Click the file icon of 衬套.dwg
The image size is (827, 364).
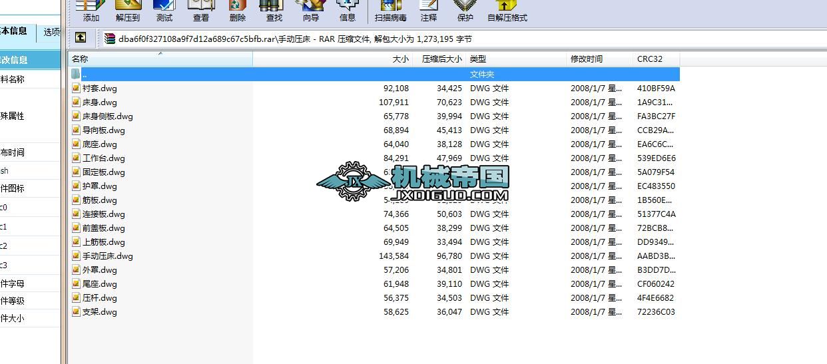pyautogui.click(x=76, y=88)
